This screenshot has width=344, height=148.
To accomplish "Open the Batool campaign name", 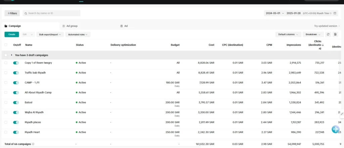I will [x=29, y=102].
